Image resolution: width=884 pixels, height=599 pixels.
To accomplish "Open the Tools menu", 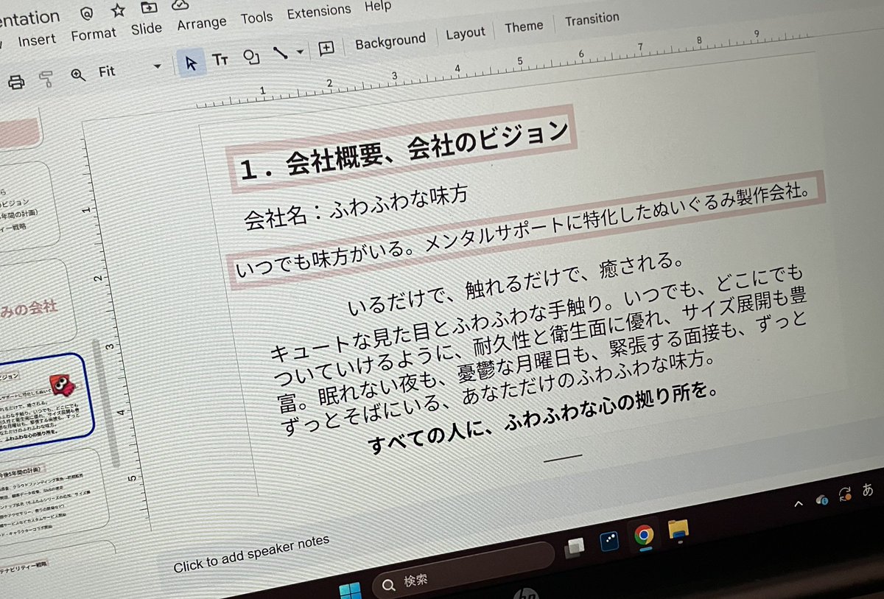I will click(x=256, y=16).
